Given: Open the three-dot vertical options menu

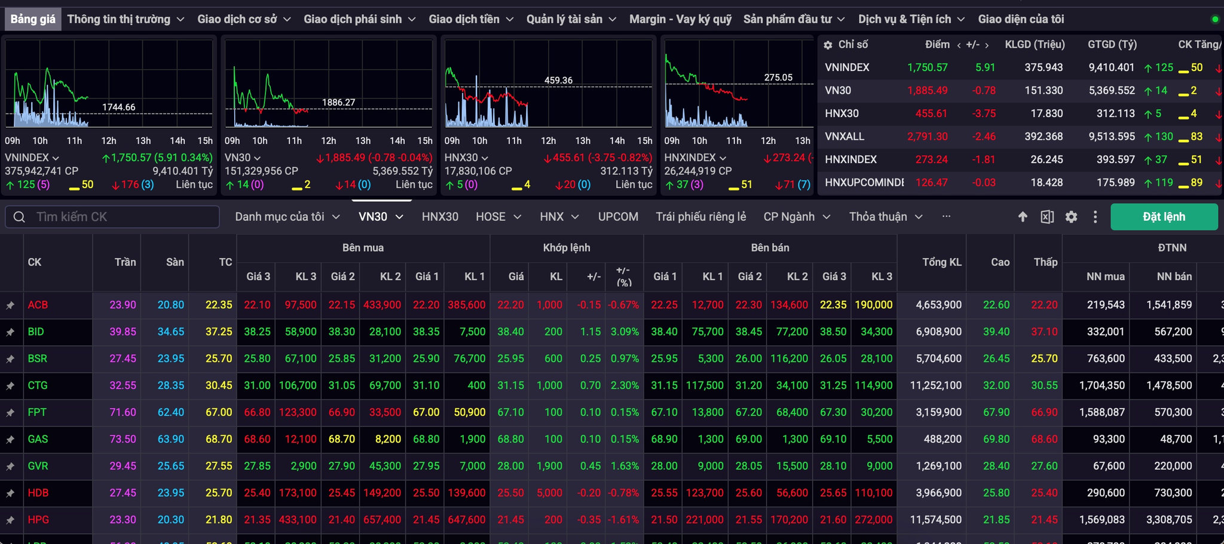Looking at the screenshot, I should 1095,217.
